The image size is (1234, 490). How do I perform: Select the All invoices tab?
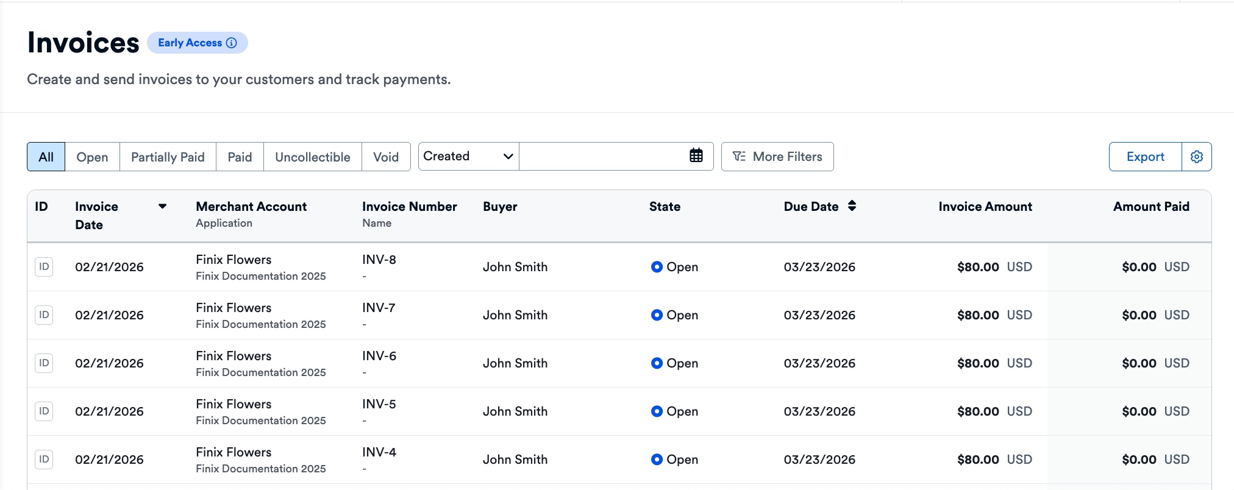pos(46,157)
